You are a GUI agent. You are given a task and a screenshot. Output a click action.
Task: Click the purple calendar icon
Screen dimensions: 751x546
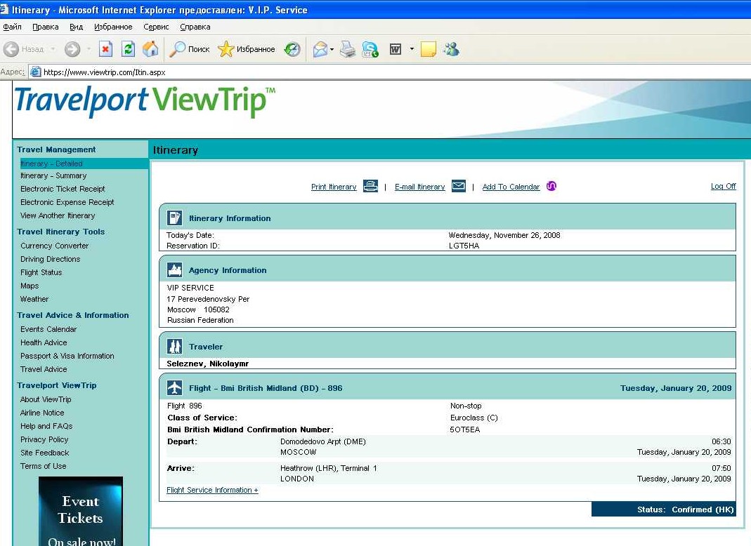tap(551, 186)
